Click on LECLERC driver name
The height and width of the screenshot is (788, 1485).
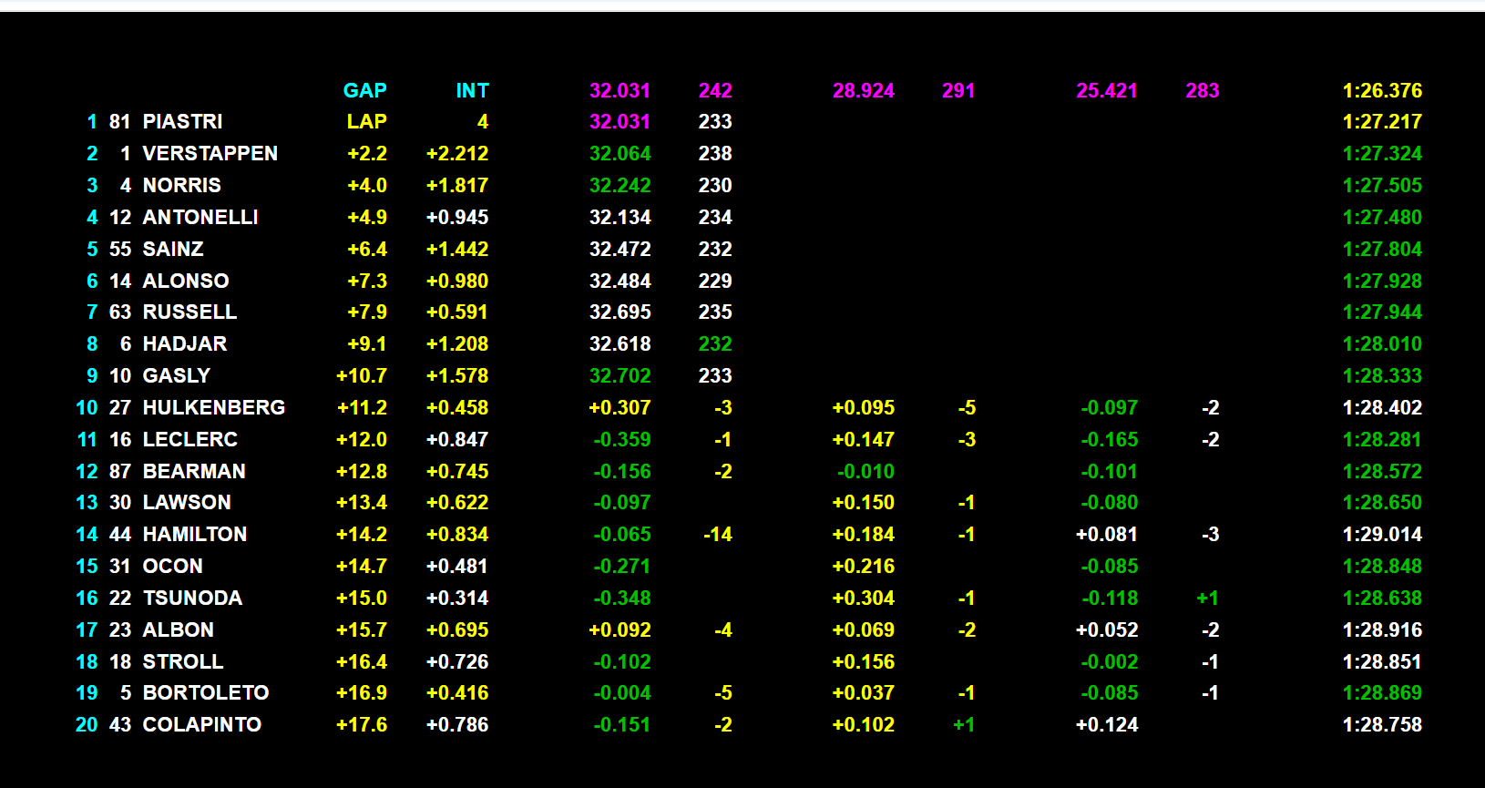[x=189, y=439]
